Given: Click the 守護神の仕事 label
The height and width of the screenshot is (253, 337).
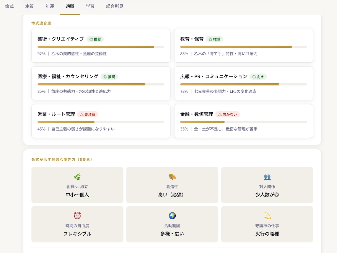Looking at the screenshot, I should click(x=267, y=226).
